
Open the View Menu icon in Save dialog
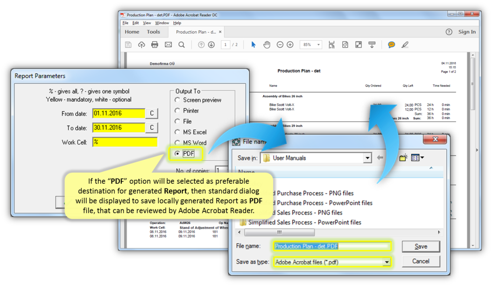coord(417,157)
